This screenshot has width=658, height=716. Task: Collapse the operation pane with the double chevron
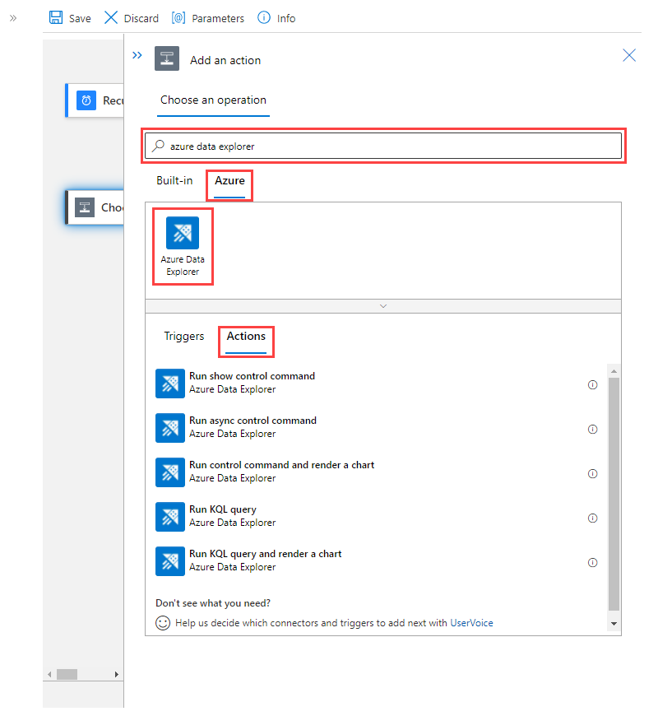tap(137, 55)
